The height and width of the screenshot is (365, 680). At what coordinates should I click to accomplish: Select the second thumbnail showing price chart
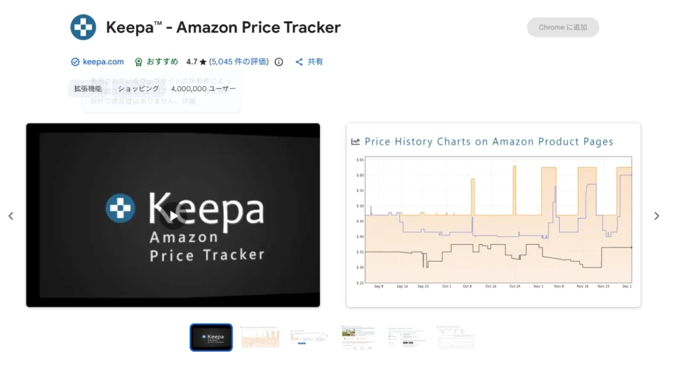click(260, 337)
